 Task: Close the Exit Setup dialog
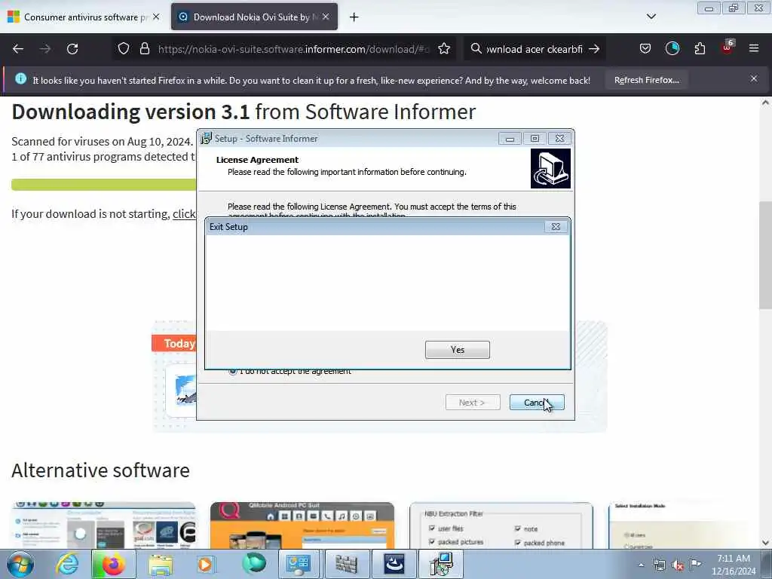tap(556, 226)
